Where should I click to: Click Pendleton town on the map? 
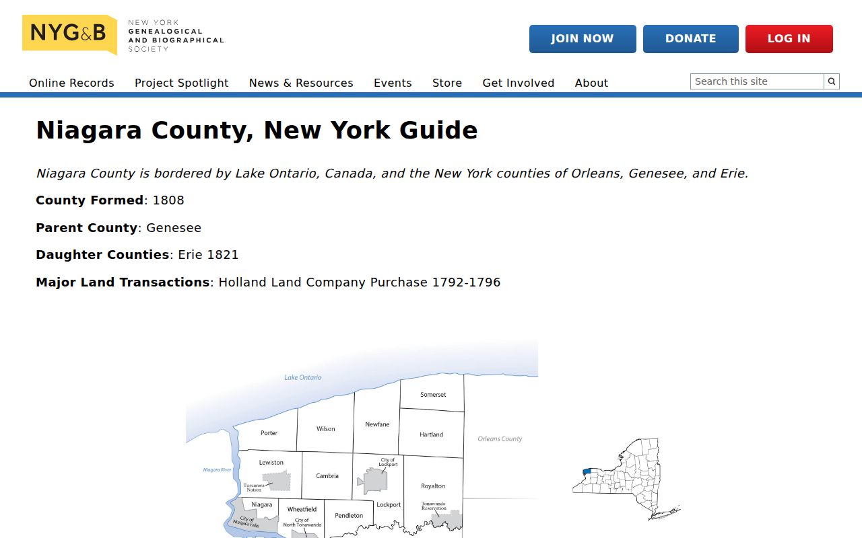349,516
